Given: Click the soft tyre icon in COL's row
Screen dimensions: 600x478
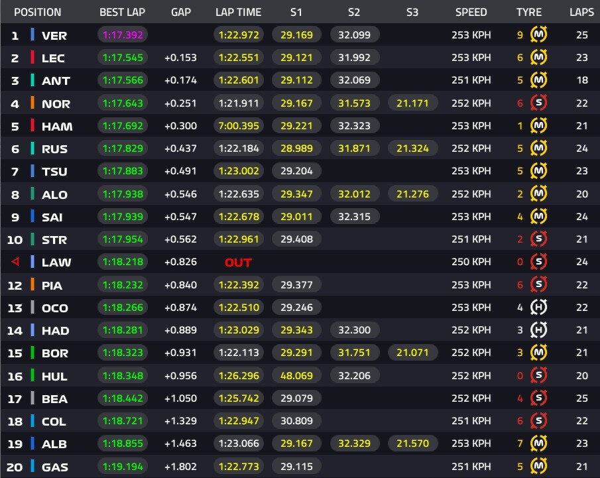Looking at the screenshot, I should coord(538,420).
